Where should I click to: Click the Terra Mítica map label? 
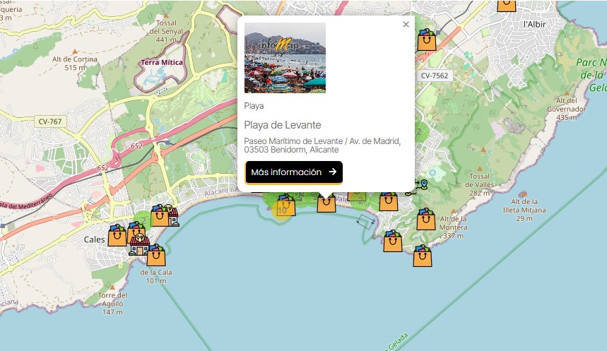tap(162, 62)
